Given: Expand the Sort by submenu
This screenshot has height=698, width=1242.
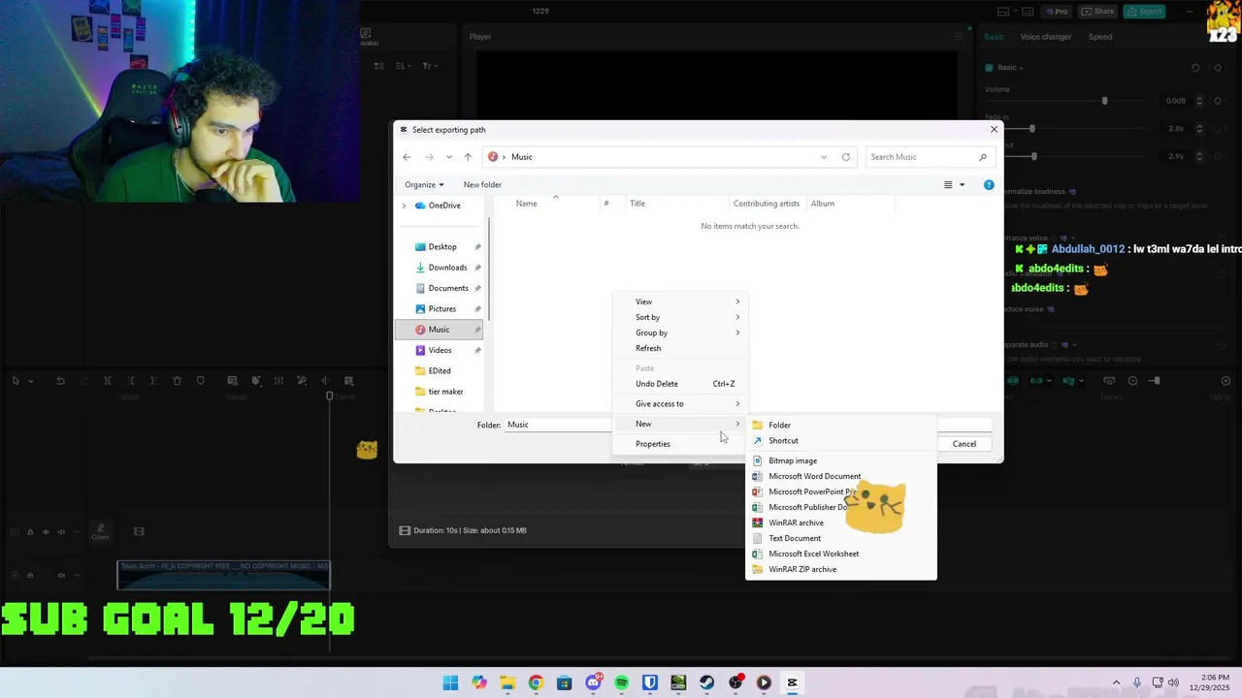Looking at the screenshot, I should point(680,317).
